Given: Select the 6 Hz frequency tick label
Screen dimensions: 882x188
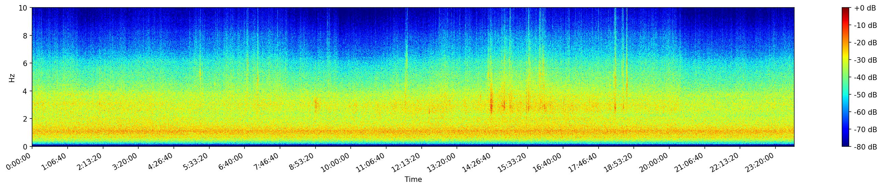Looking at the screenshot, I should (x=26, y=63).
